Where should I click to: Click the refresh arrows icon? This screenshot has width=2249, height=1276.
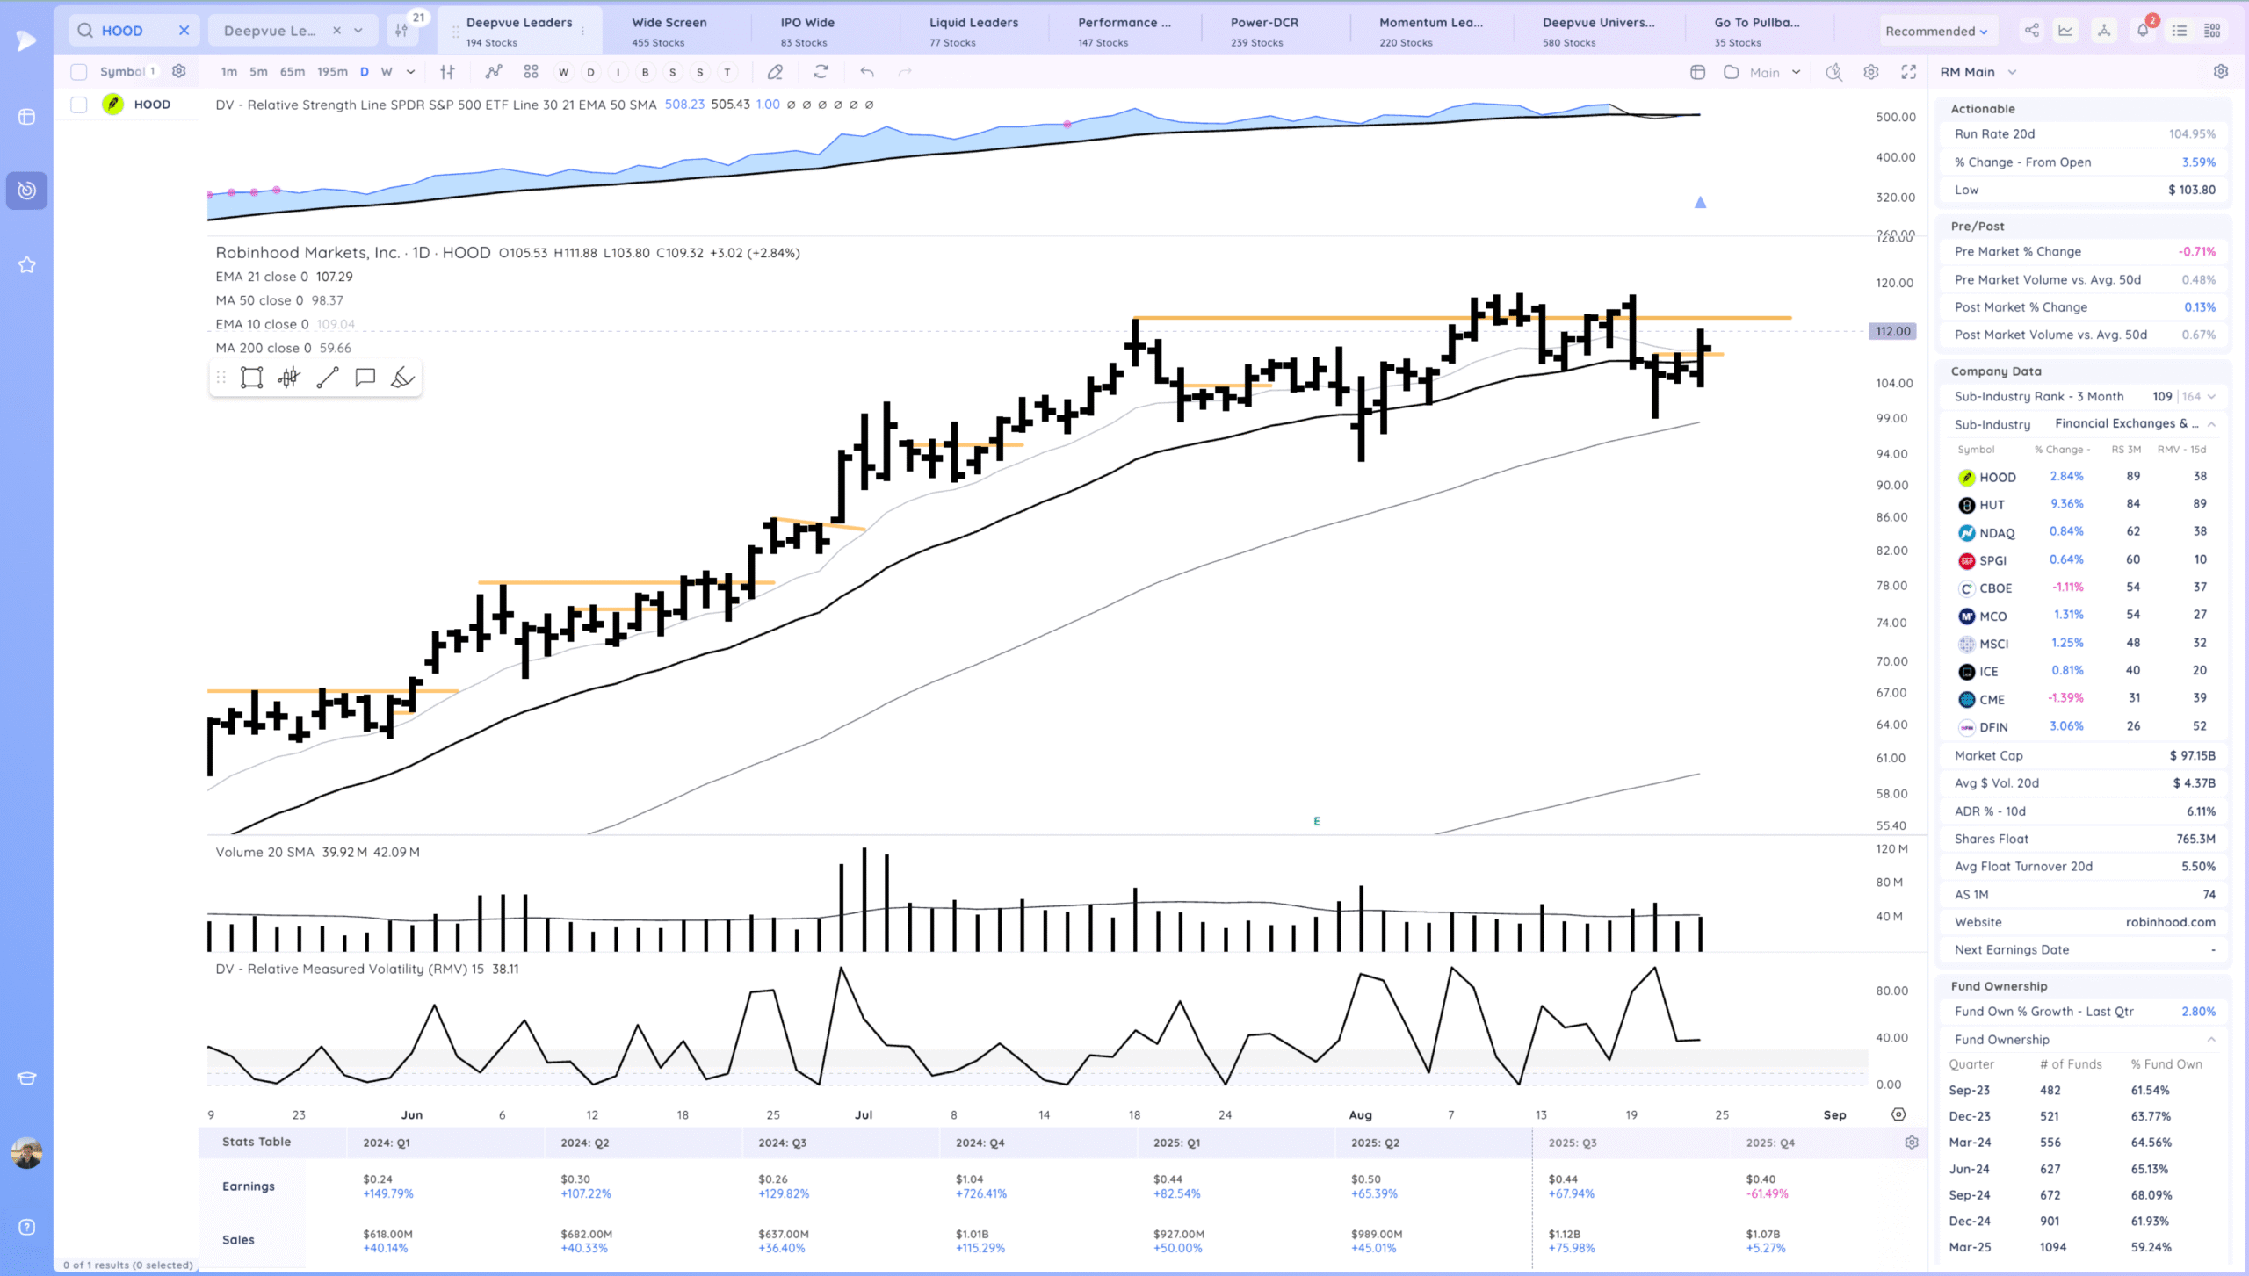click(821, 72)
